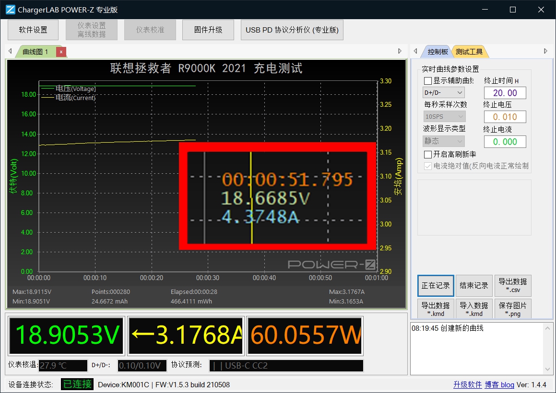This screenshot has height=393, width=556.
Task: Close the 曲线图 1 curve tab
Action: click(60, 51)
